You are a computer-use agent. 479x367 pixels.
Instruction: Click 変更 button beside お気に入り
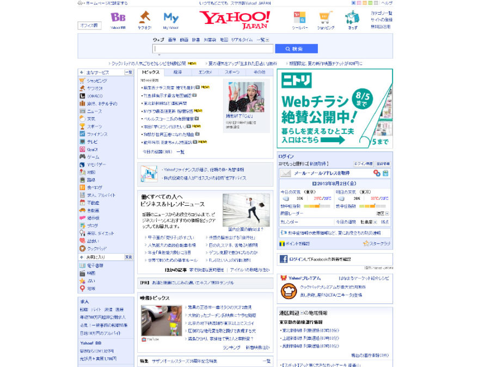tap(128, 258)
